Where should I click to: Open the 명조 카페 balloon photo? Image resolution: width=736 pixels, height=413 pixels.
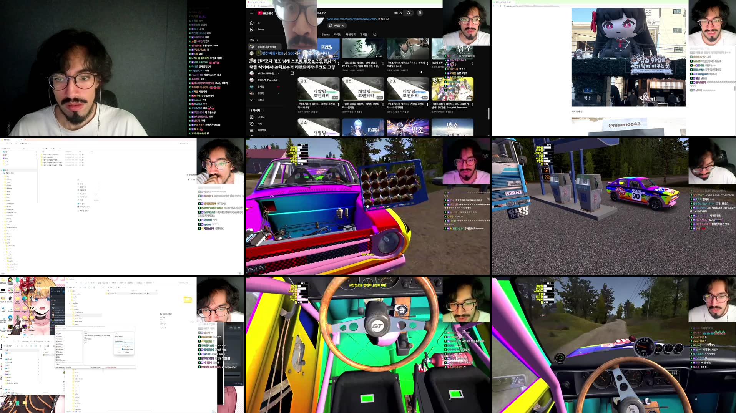(x=628, y=57)
